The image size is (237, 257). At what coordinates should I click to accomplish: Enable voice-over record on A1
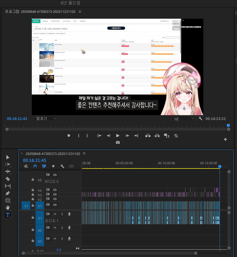coord(69,214)
